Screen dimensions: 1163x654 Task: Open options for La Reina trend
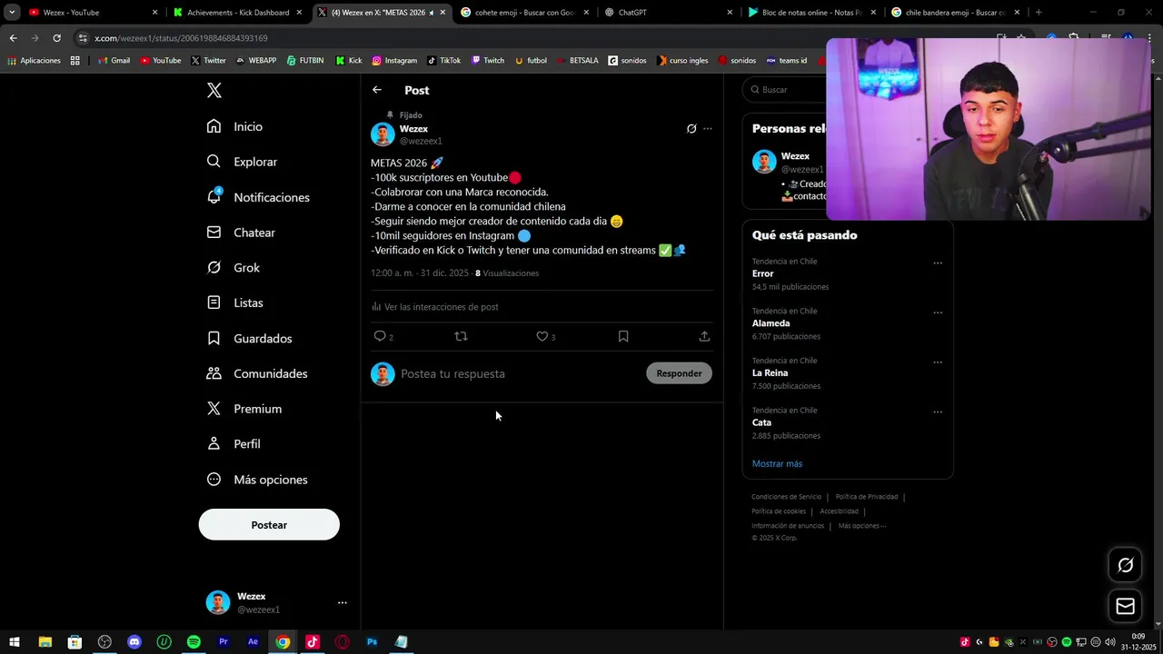[938, 362]
